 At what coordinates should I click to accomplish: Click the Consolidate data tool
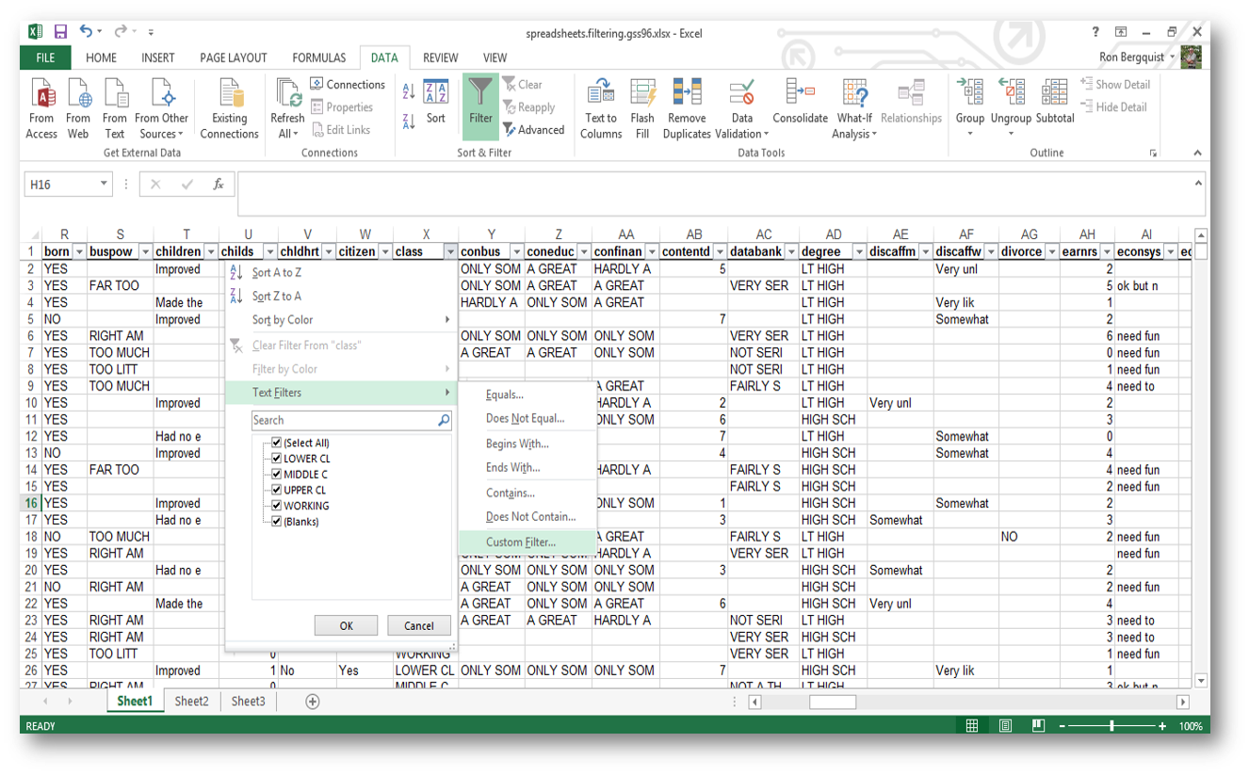click(799, 106)
